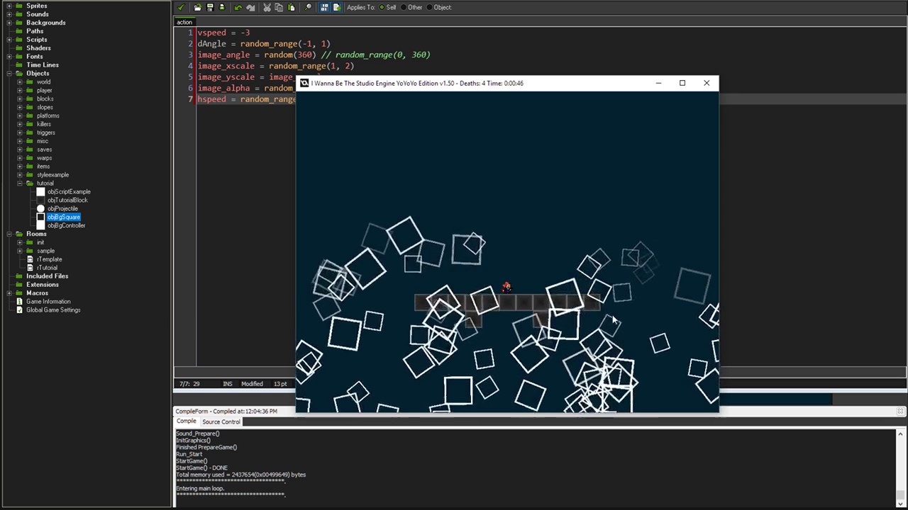Select the Paths folder
The width and height of the screenshot is (908, 510).
(x=35, y=31)
